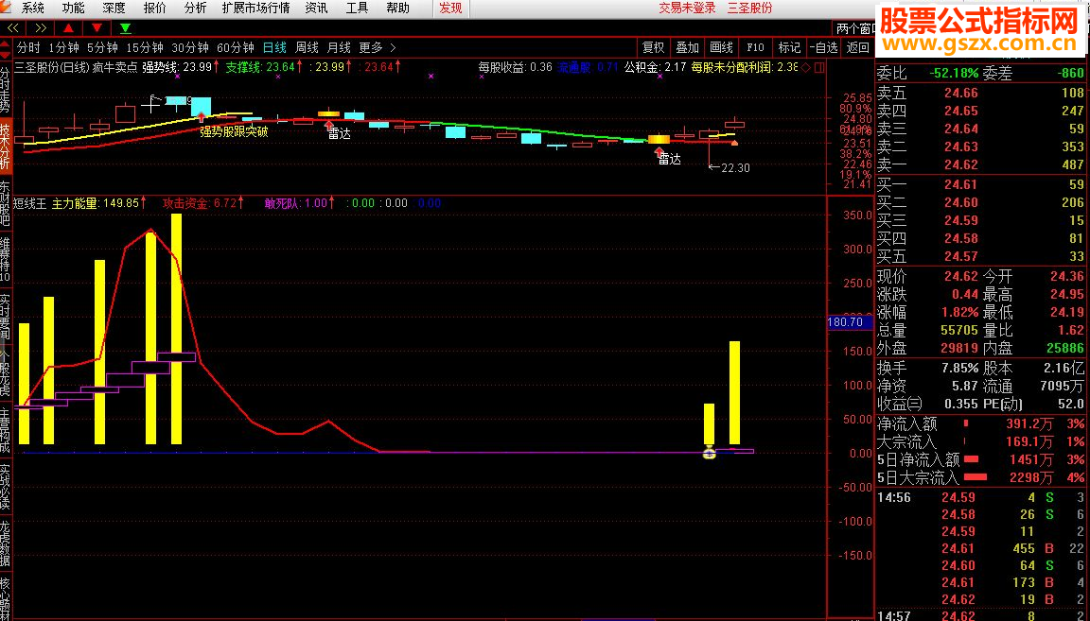Open the 系统 menu
Viewport: 1090px width, 621px height.
pyautogui.click(x=33, y=9)
